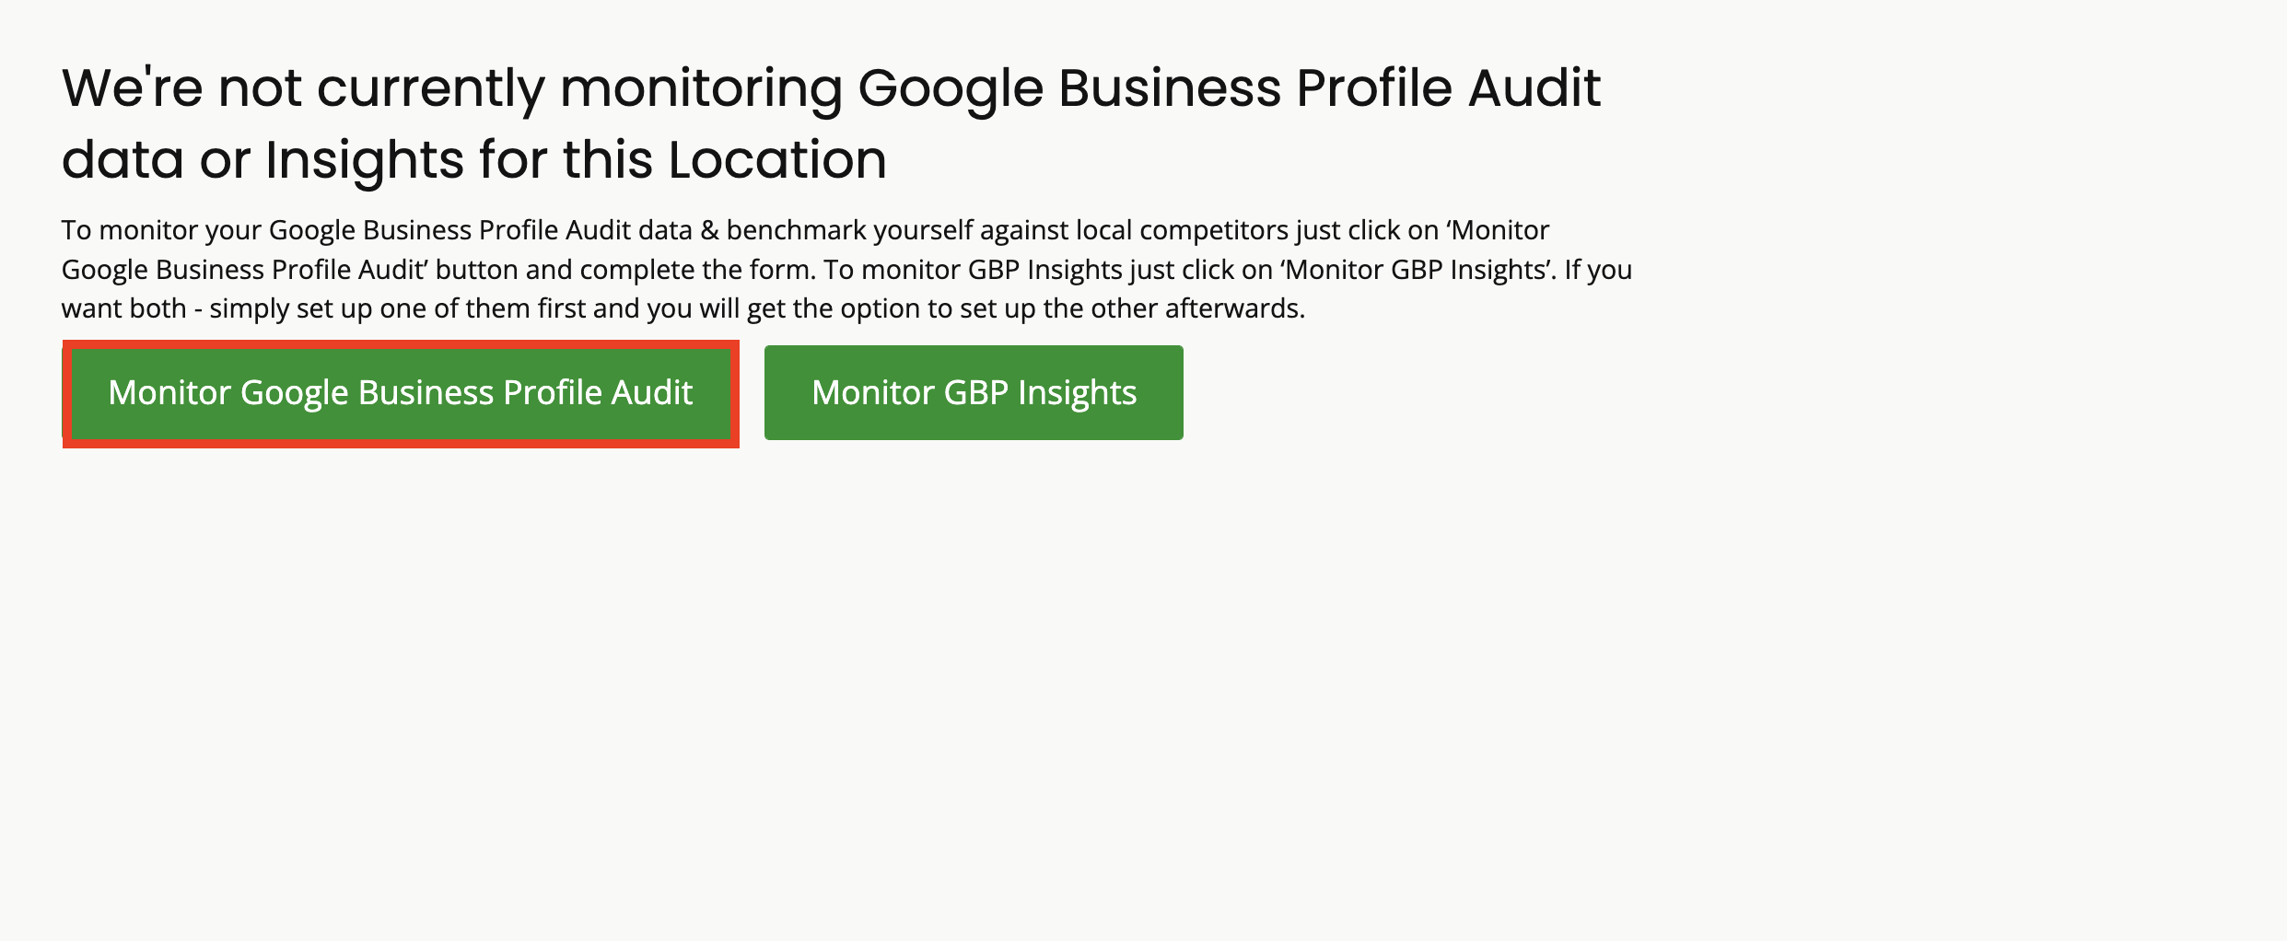The width and height of the screenshot is (2287, 941).
Task: Start monitoring Google Business Profile Audit data
Action: tap(401, 393)
